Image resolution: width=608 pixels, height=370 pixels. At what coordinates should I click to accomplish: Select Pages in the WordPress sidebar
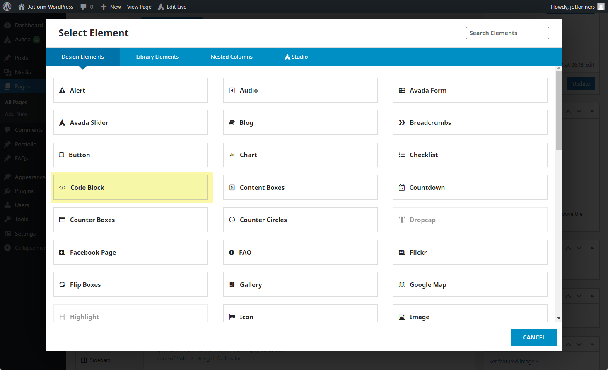(x=22, y=87)
